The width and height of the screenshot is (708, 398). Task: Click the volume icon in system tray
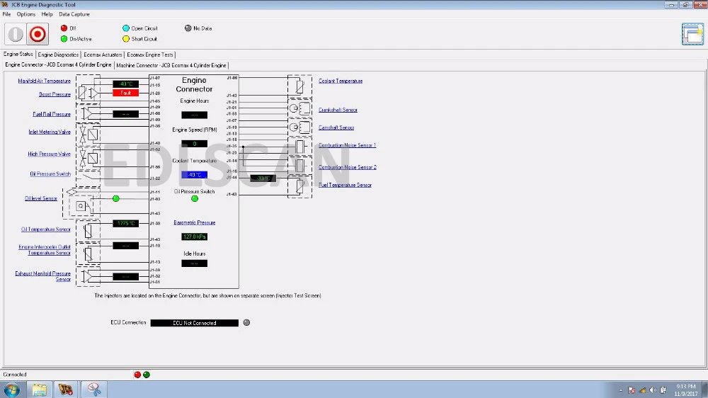[x=653, y=390]
